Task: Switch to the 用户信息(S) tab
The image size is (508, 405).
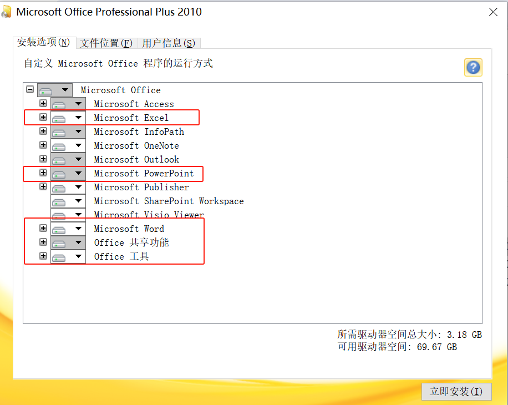Action: (169, 43)
